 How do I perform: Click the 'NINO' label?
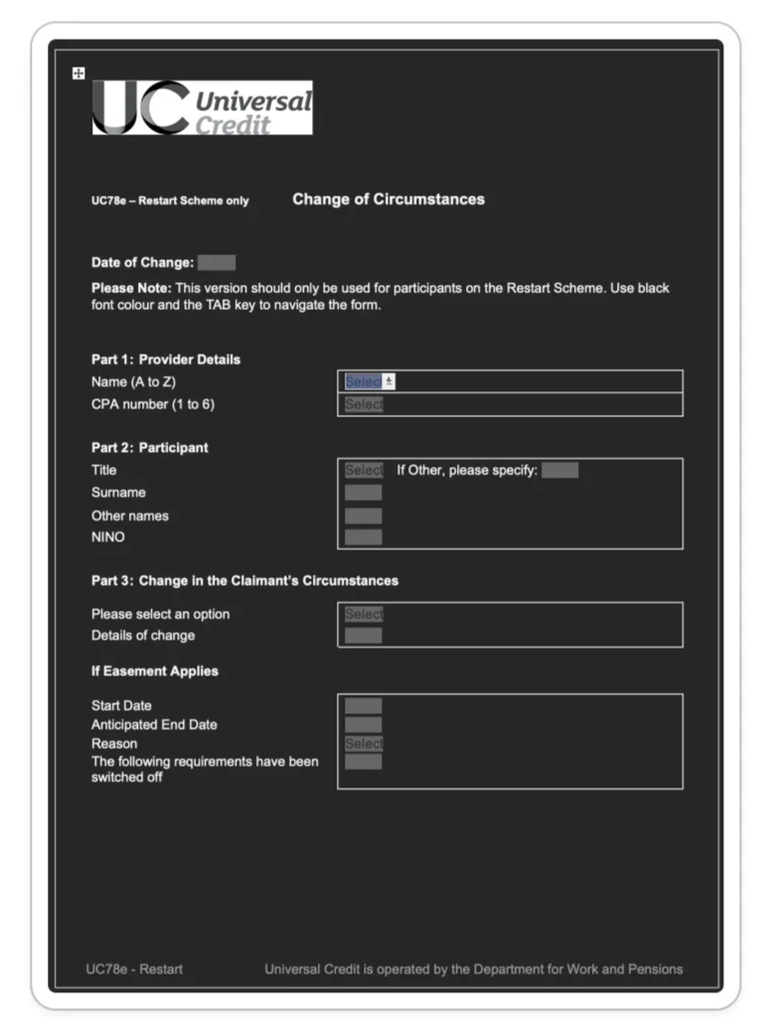tap(108, 537)
